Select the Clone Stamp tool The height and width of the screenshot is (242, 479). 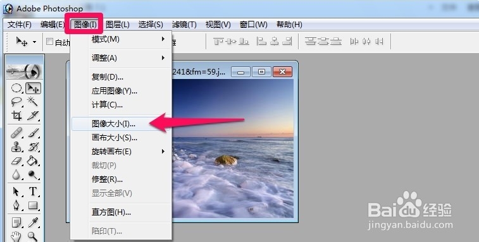[x=16, y=147]
